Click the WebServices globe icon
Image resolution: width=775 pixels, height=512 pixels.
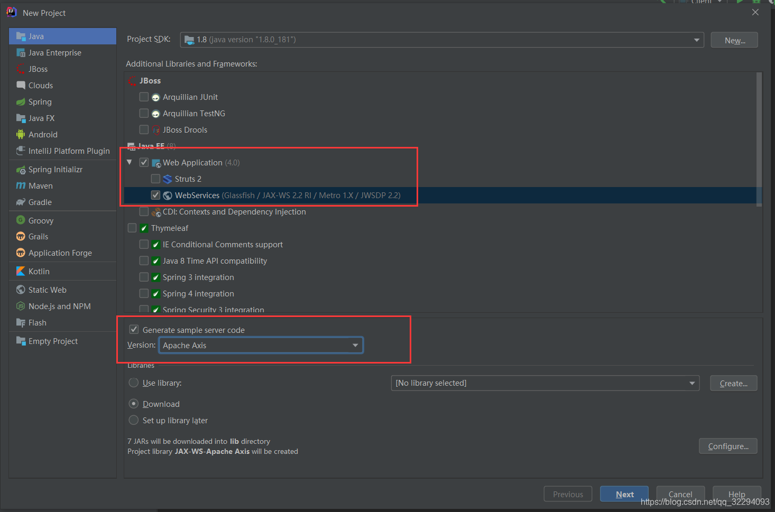click(x=168, y=196)
